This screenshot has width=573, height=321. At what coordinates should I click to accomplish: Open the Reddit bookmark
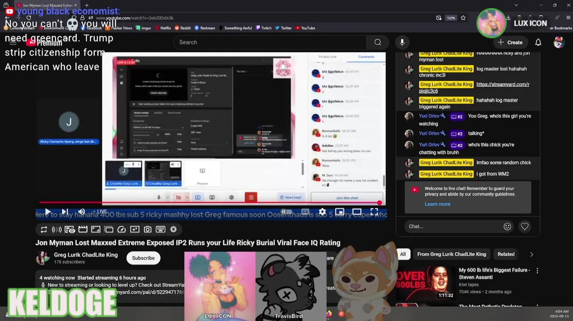click(183, 28)
